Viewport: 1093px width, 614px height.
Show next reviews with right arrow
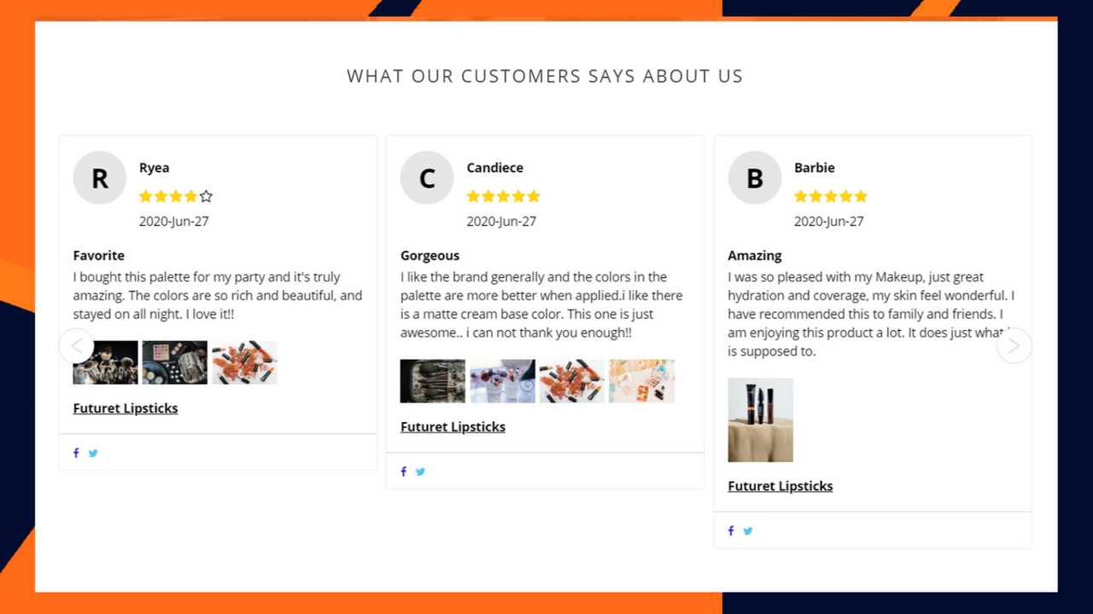pos(1014,346)
